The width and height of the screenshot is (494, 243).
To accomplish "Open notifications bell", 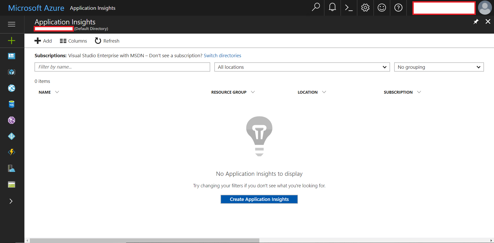I will pos(332,7).
